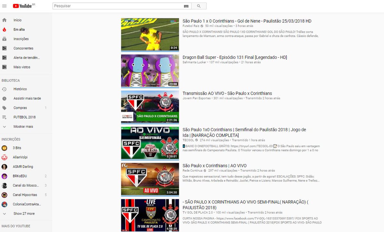Click the Em alta flame icon
The height and width of the screenshot is (232, 384).
pyautogui.click(x=4, y=29)
